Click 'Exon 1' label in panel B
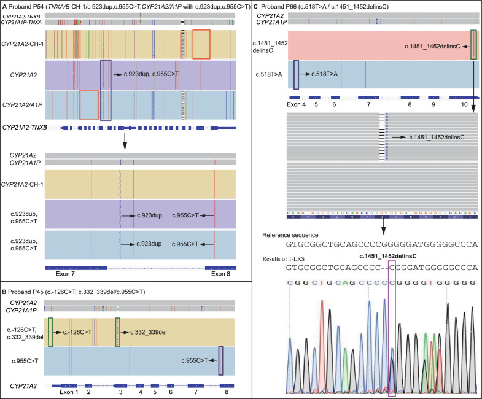 tap(69, 392)
